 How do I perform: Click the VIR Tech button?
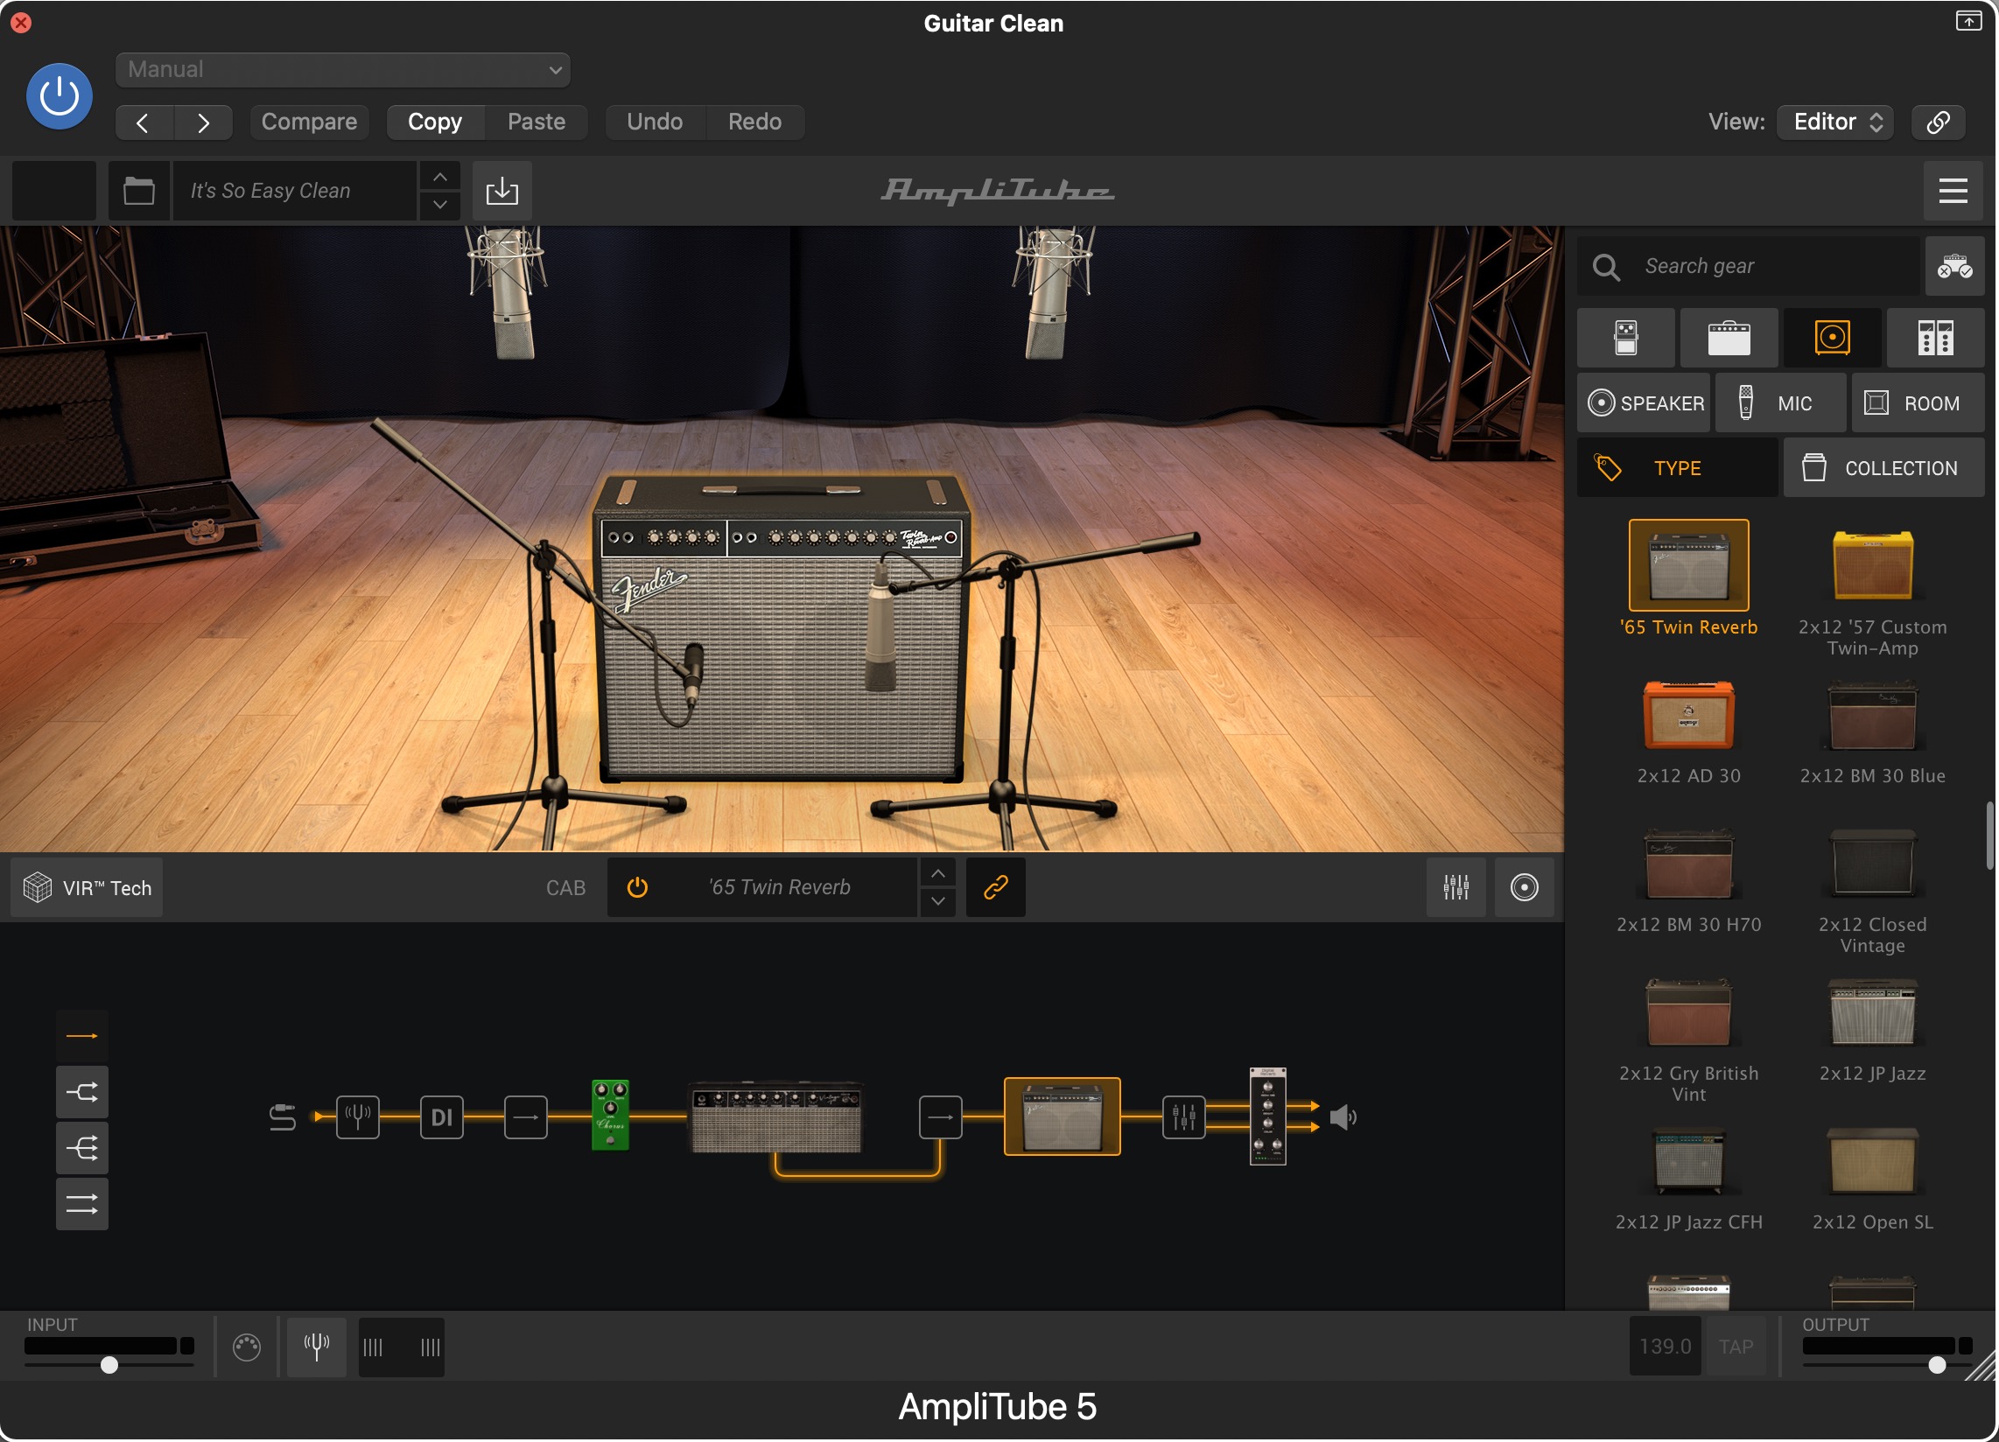pyautogui.click(x=88, y=887)
